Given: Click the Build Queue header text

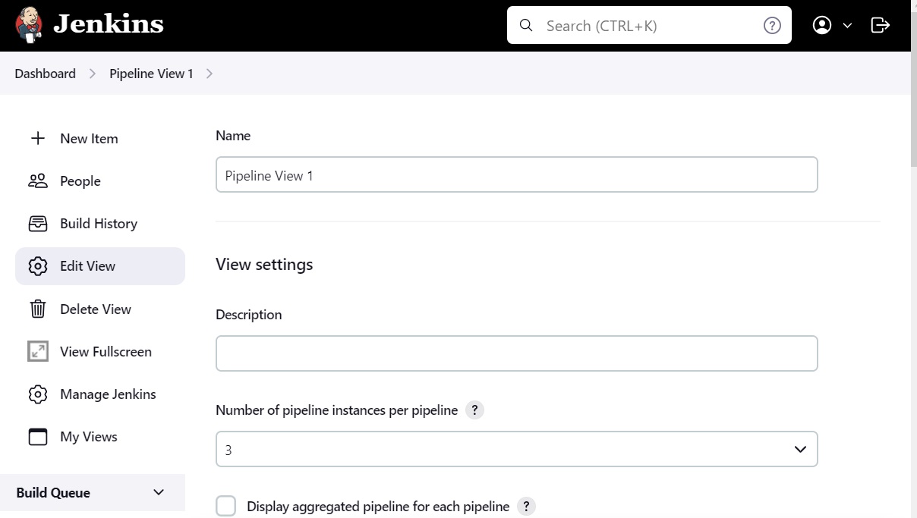Looking at the screenshot, I should click(x=53, y=493).
